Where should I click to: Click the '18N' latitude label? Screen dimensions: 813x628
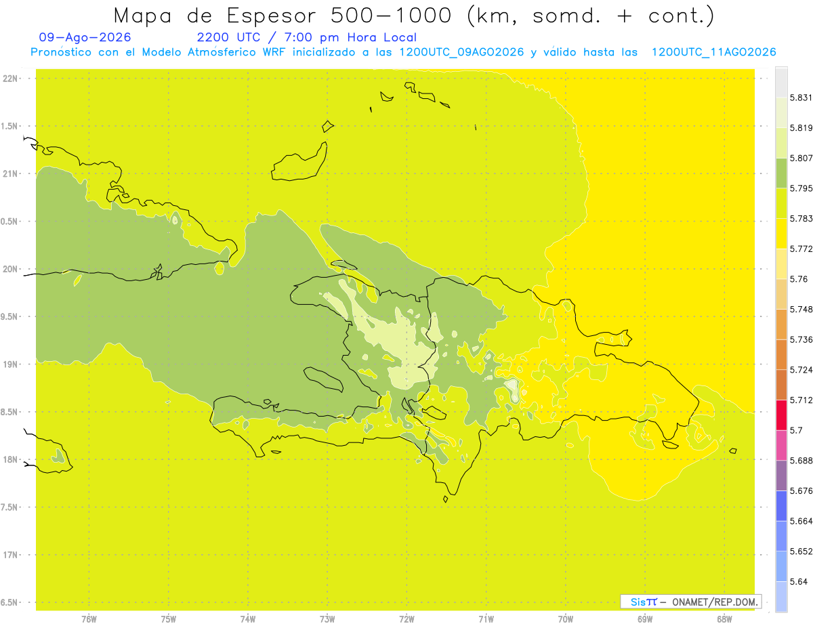pos(11,459)
